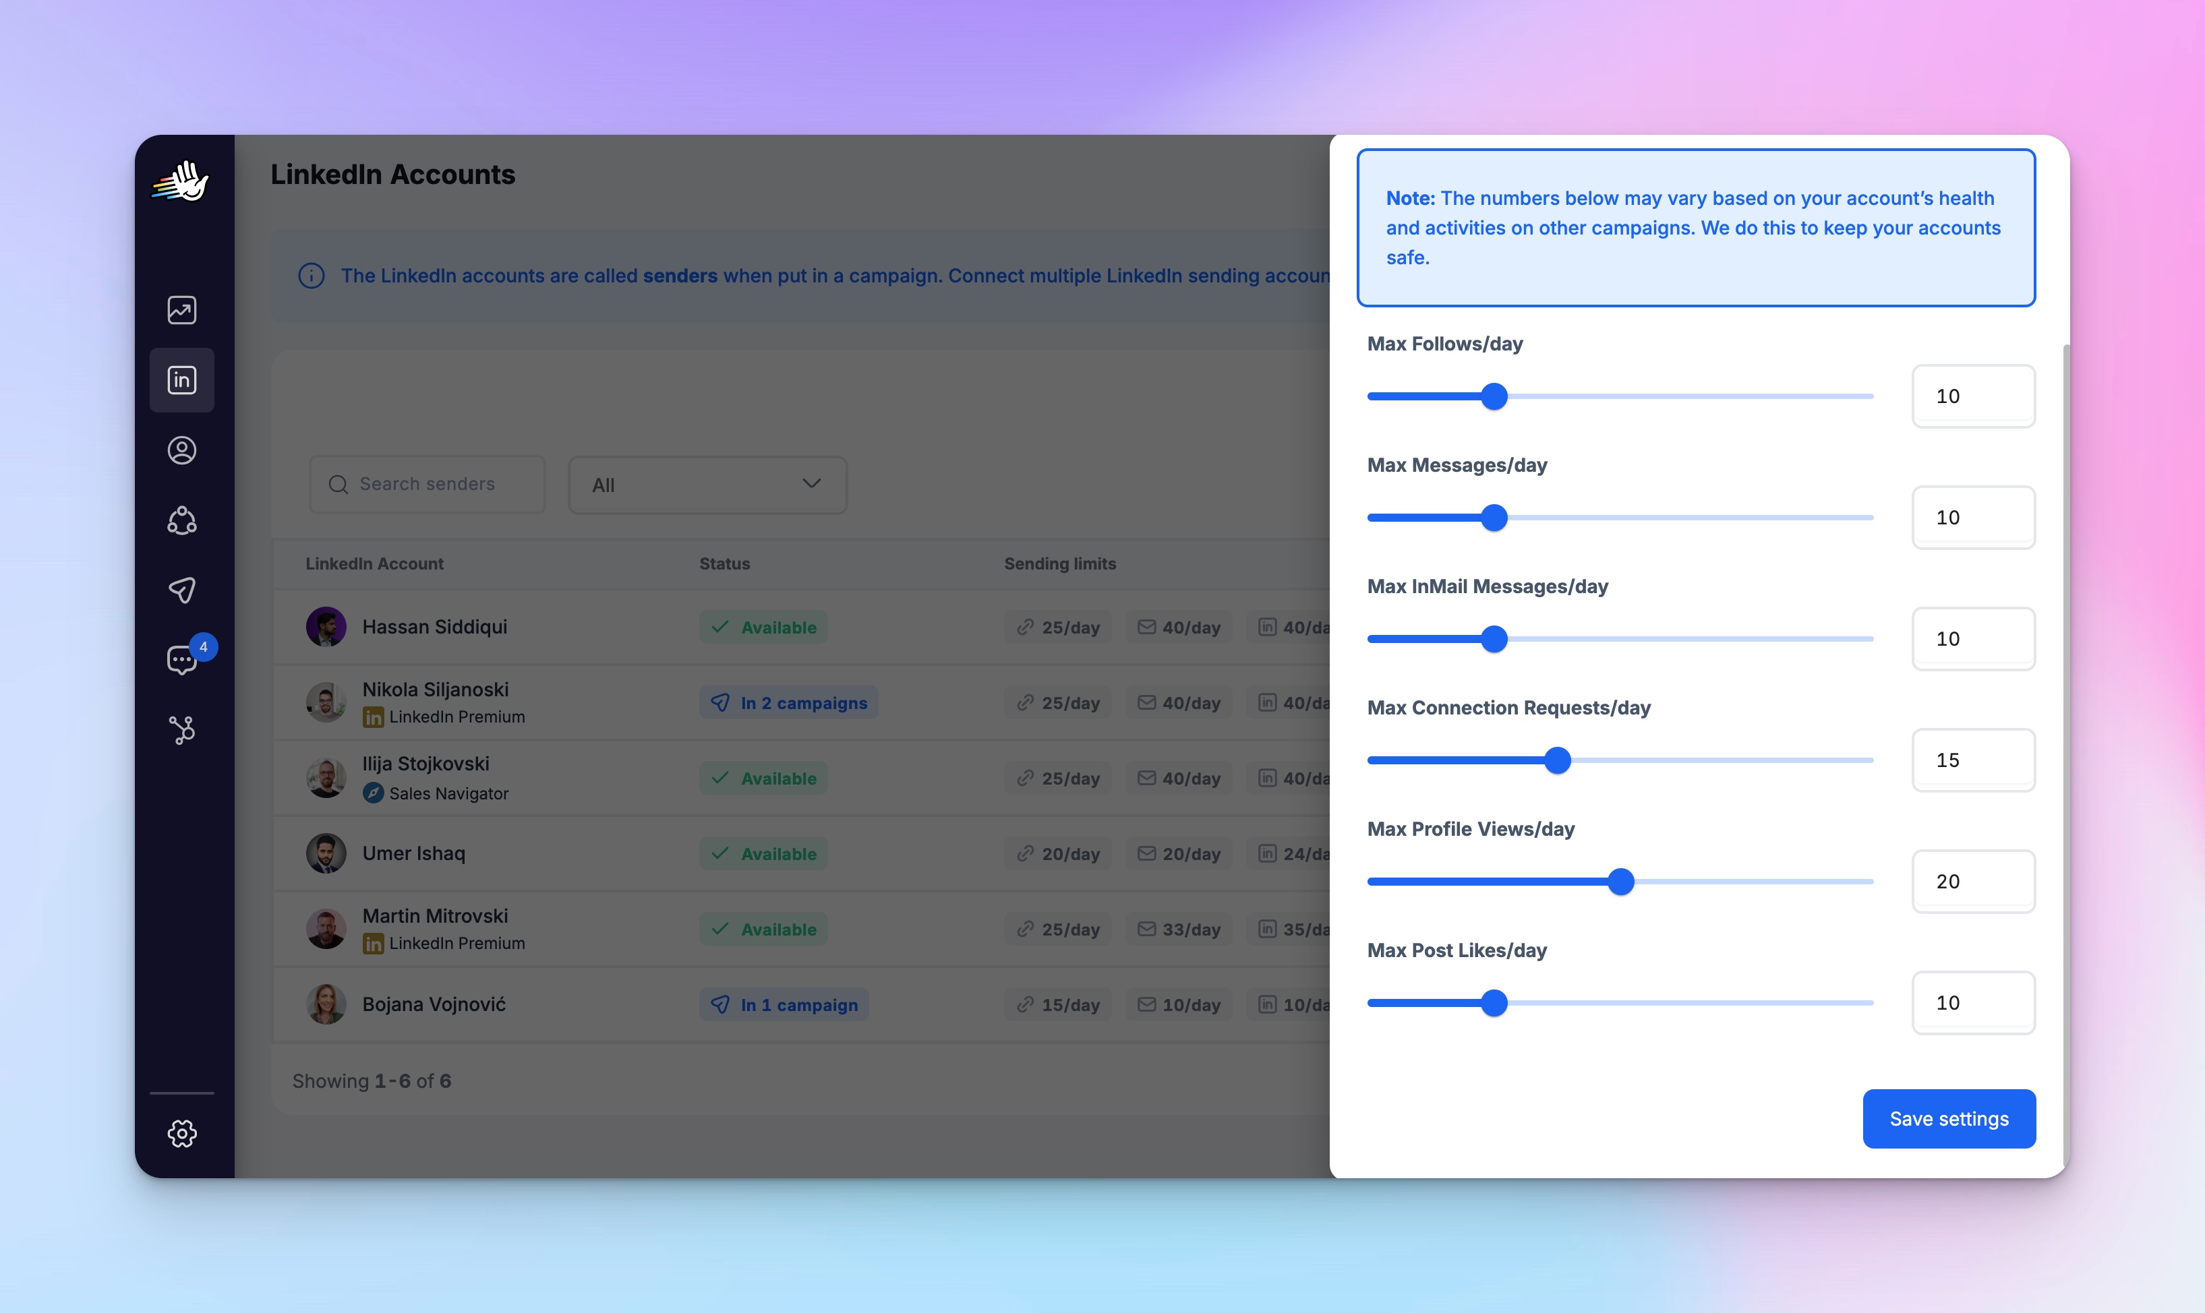Click the Max Messages/day slider handle
Image resolution: width=2205 pixels, height=1313 pixels.
pos(1494,518)
